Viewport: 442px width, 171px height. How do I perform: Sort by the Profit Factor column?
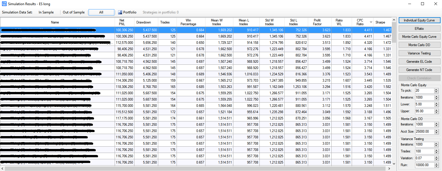320,22
